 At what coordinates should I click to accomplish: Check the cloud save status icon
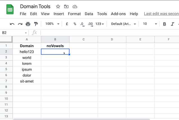[75, 7]
